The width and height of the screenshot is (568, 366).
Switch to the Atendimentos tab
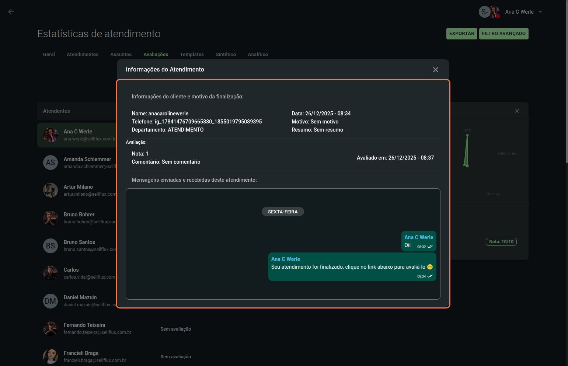pos(83,55)
